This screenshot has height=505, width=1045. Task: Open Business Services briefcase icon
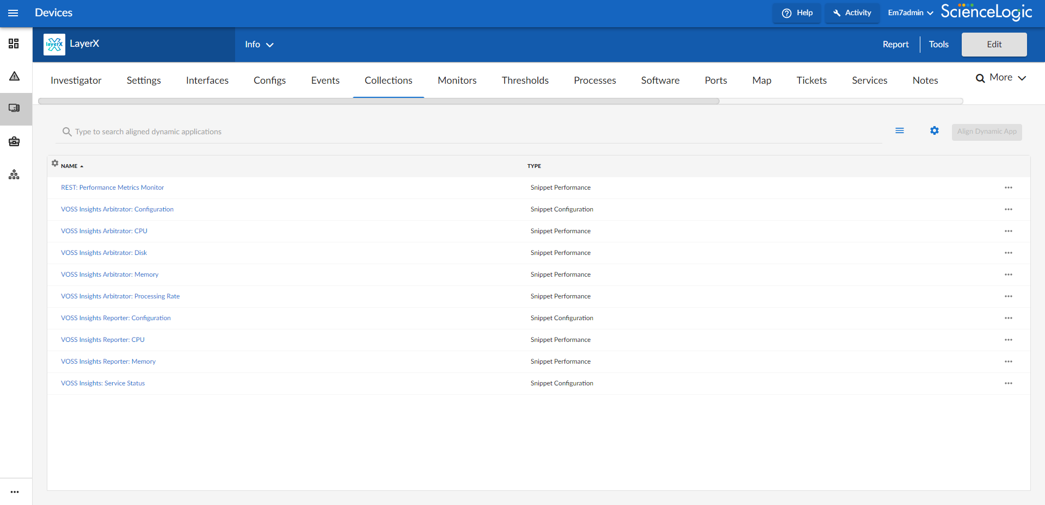pos(15,141)
